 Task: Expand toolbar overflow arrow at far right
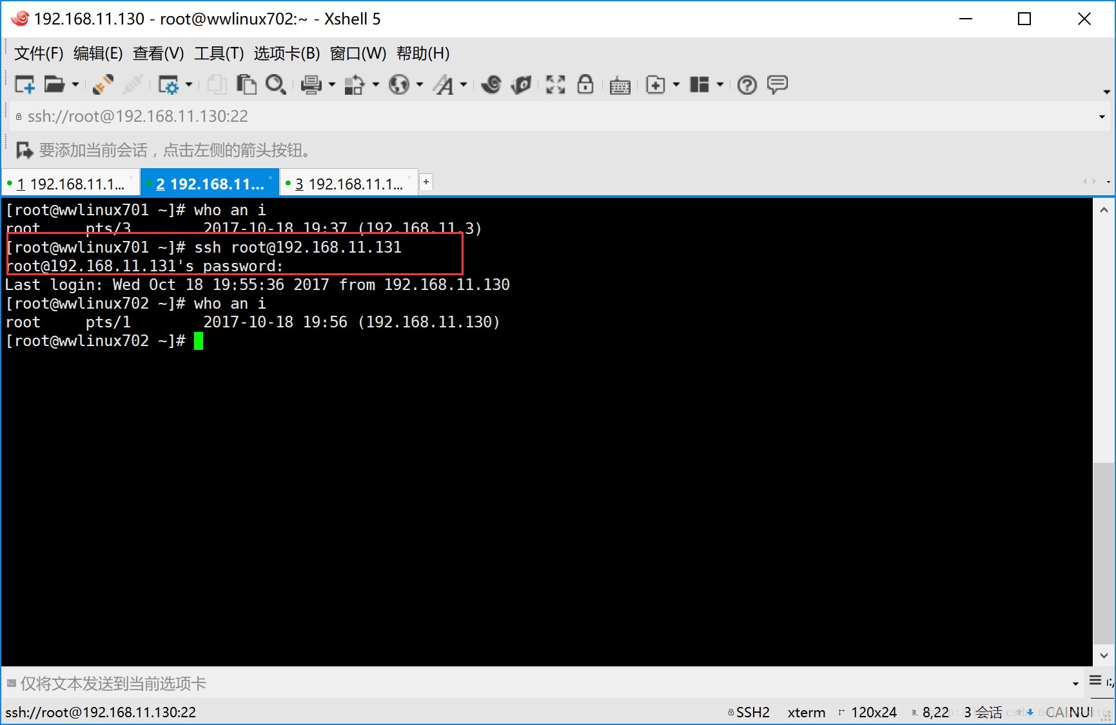coord(1106,92)
